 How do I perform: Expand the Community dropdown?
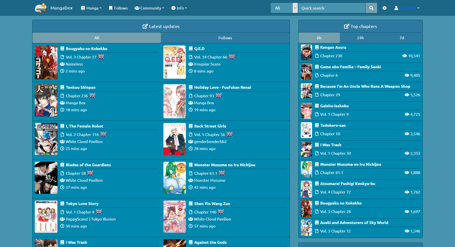point(149,8)
